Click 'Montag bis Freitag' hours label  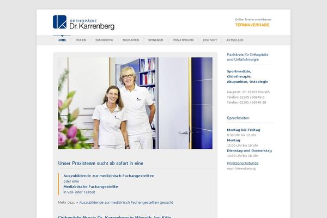pos(244,130)
